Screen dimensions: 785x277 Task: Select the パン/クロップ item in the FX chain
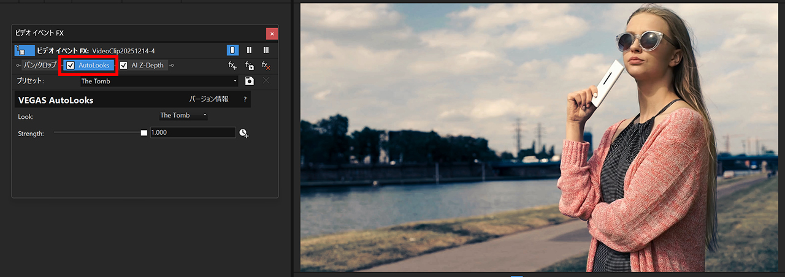pos(40,65)
